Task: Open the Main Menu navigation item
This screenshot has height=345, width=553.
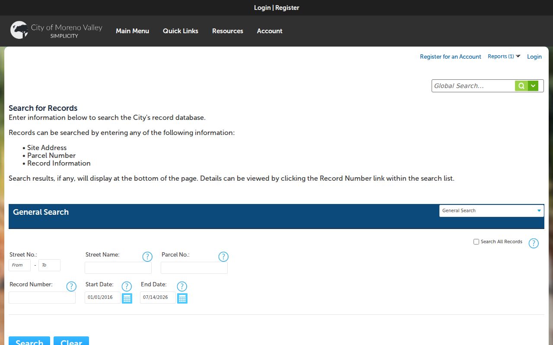Action: click(x=132, y=31)
